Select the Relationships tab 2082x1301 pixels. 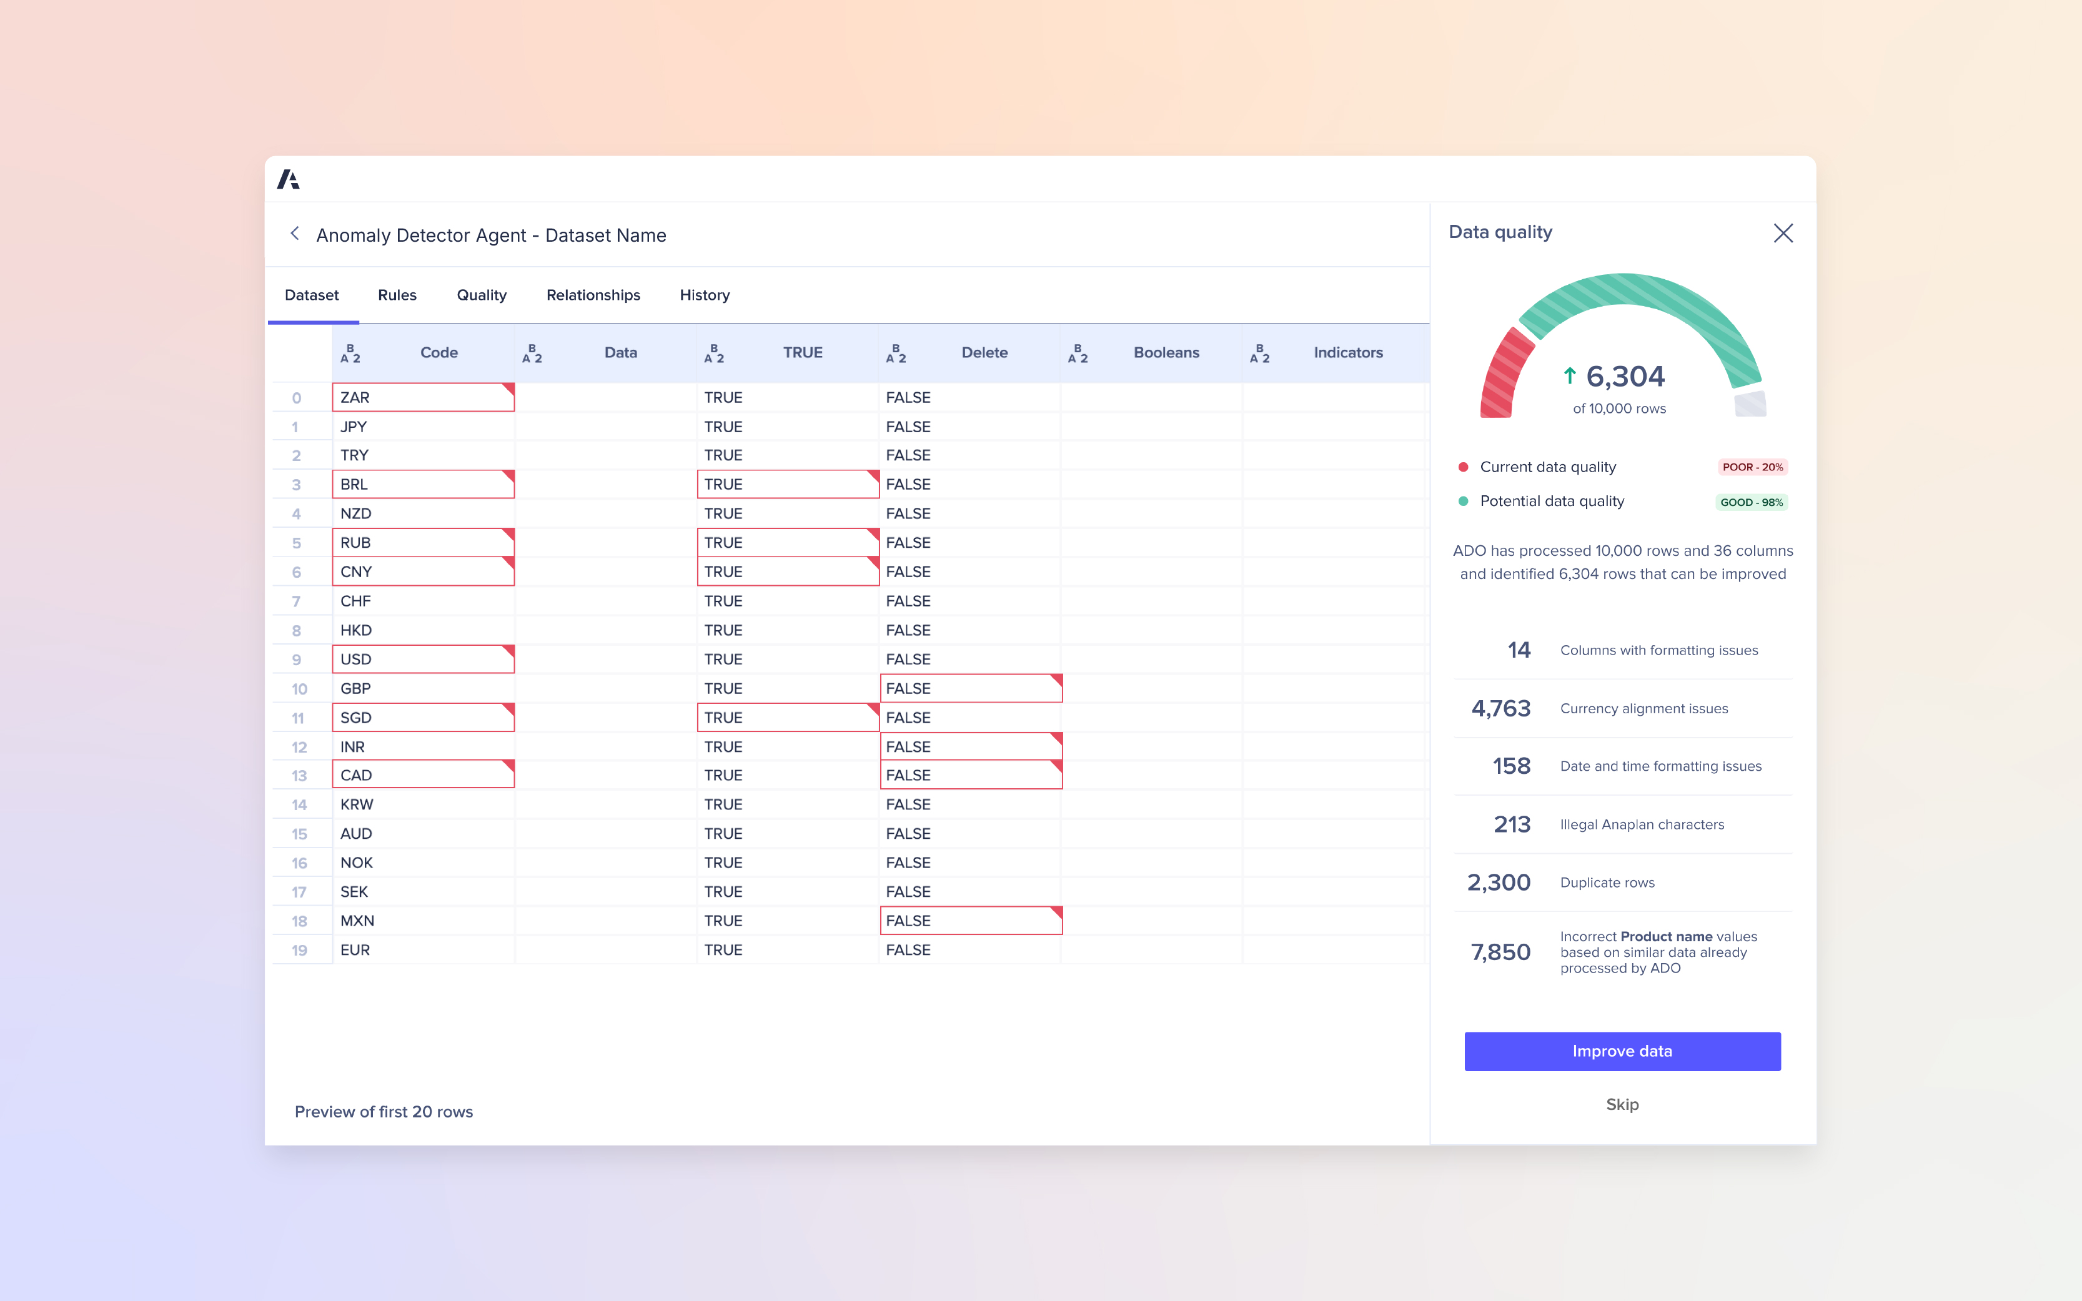coord(593,295)
